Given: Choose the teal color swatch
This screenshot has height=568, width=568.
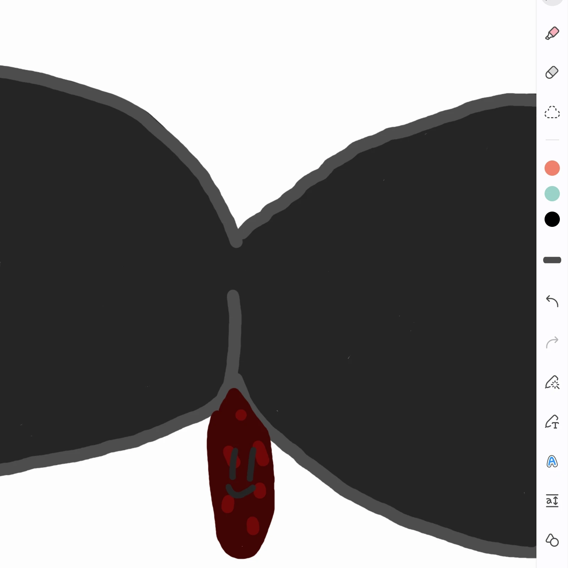Looking at the screenshot, I should tap(552, 194).
